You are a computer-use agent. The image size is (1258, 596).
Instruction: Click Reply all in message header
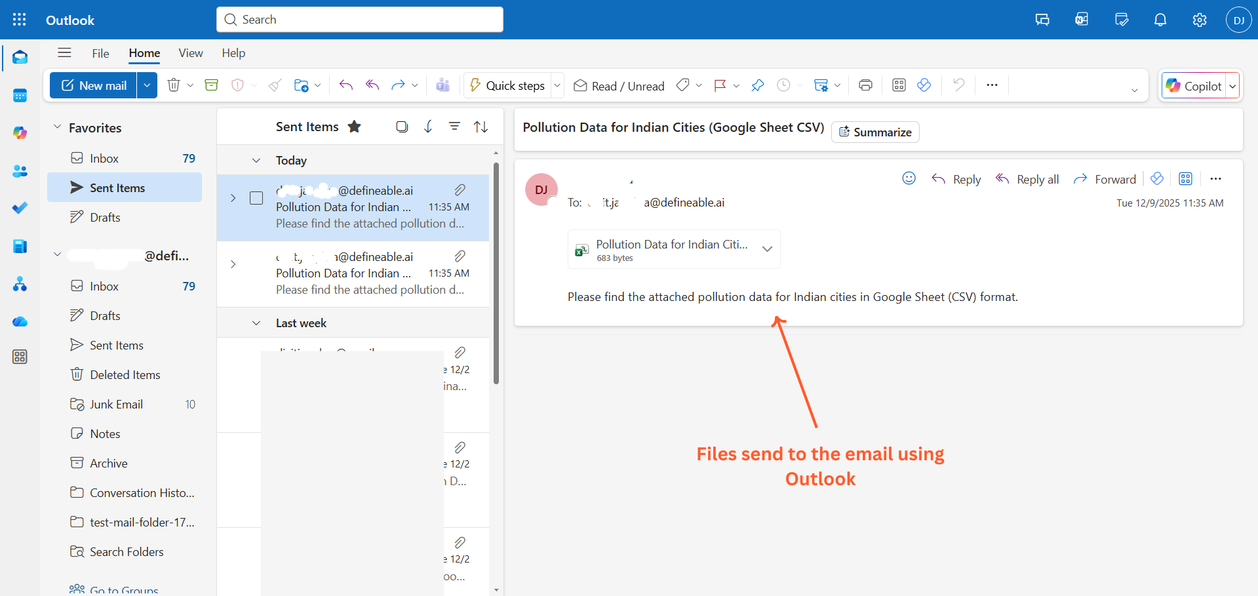pos(1027,179)
